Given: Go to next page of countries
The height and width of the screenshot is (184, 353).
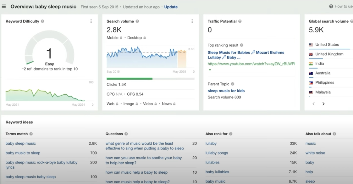Looking at the screenshot, I should click(323, 104).
